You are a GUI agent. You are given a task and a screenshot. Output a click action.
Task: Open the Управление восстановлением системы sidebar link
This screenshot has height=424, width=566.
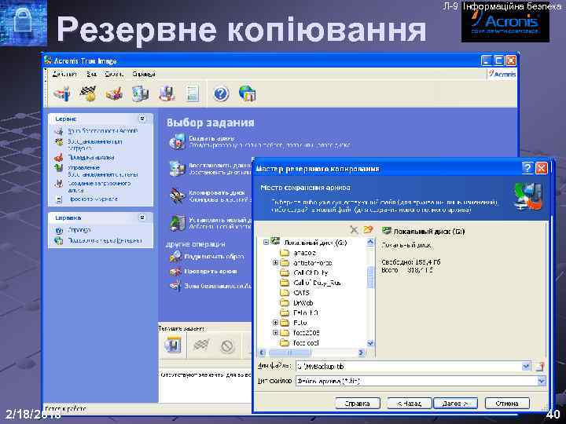click(103, 171)
